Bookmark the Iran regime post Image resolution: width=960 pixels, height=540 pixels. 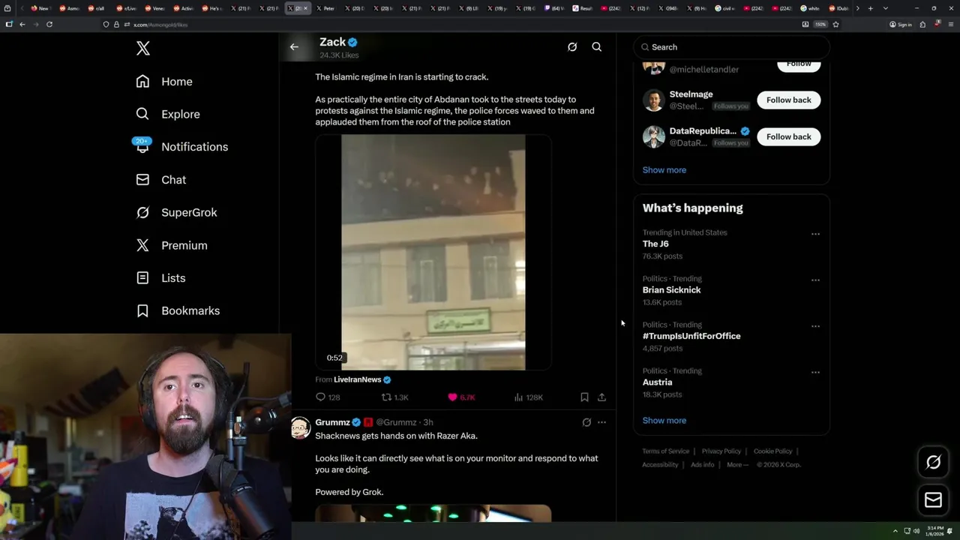584,397
